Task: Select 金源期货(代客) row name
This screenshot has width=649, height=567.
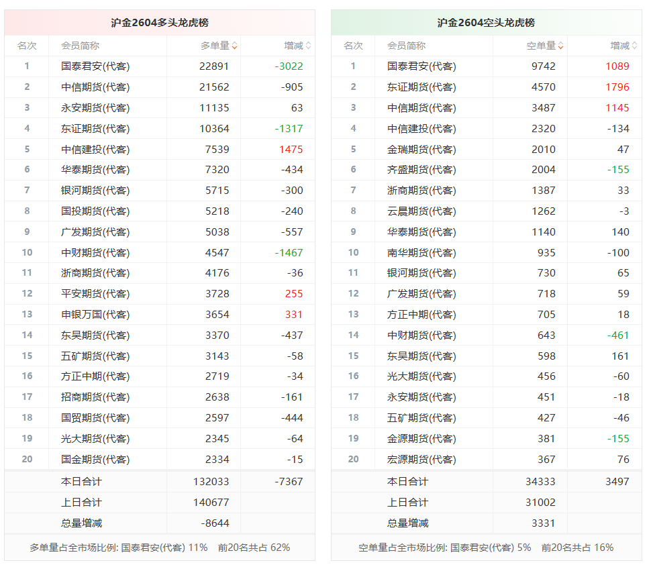Action: [421, 439]
